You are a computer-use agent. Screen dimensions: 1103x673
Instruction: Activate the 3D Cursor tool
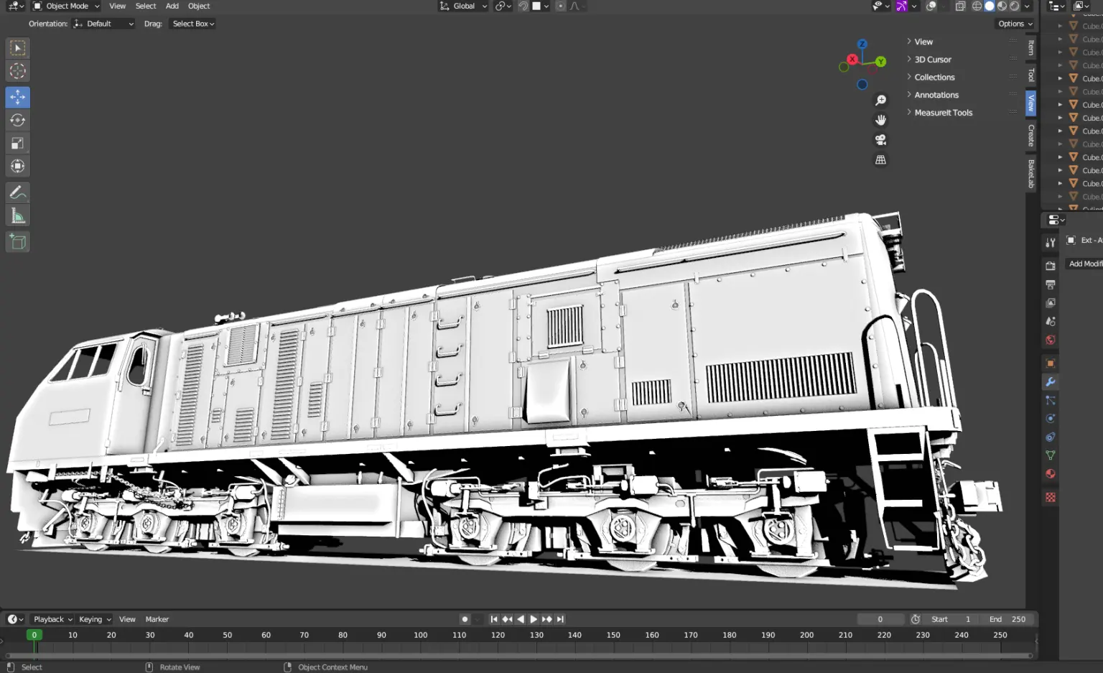point(18,71)
